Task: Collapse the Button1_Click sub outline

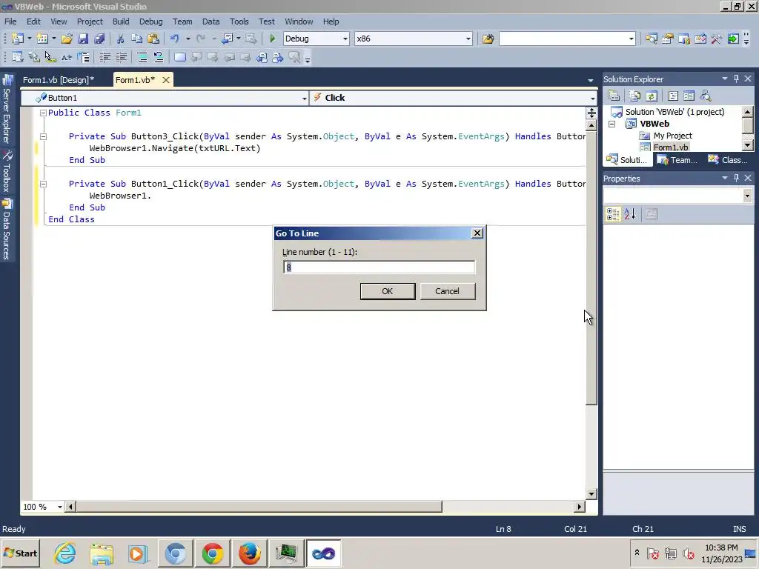Action: point(43,184)
